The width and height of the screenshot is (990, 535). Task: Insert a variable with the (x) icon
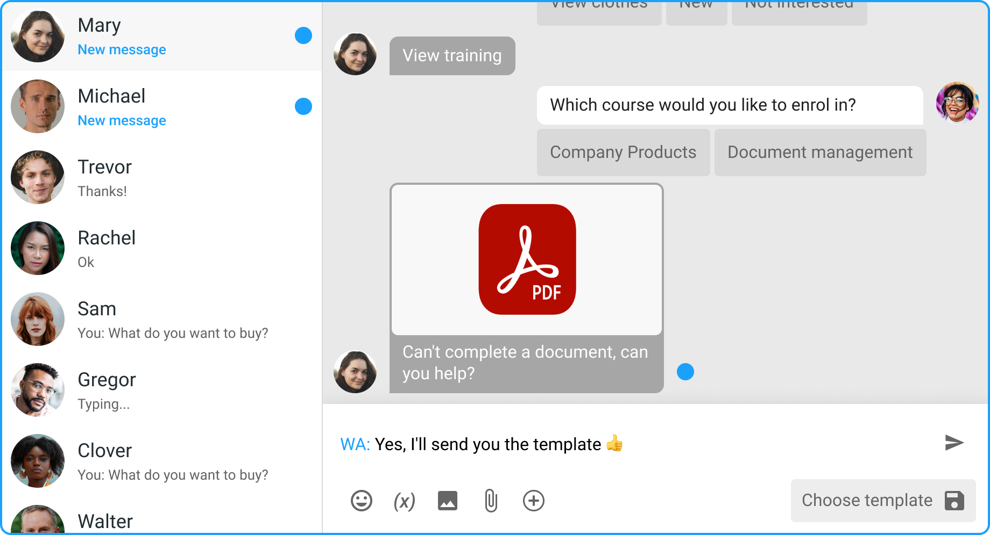(405, 501)
